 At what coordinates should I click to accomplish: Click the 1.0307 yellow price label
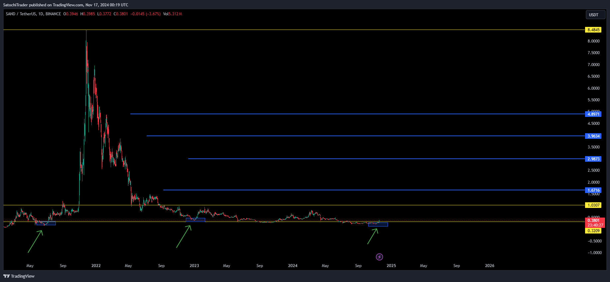(x=593, y=205)
